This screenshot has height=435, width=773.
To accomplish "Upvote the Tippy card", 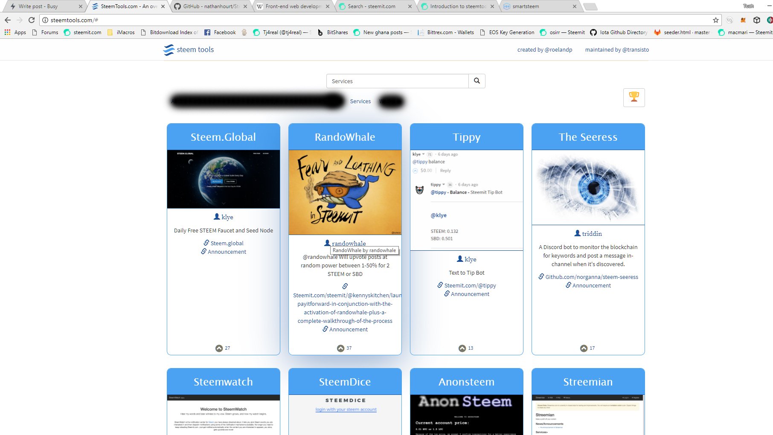I will (462, 348).
